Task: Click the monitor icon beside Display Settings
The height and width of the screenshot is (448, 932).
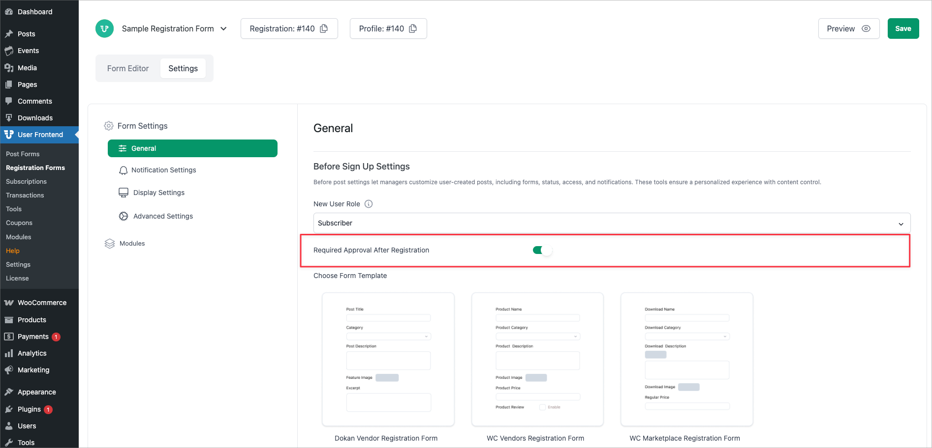Action: click(123, 192)
